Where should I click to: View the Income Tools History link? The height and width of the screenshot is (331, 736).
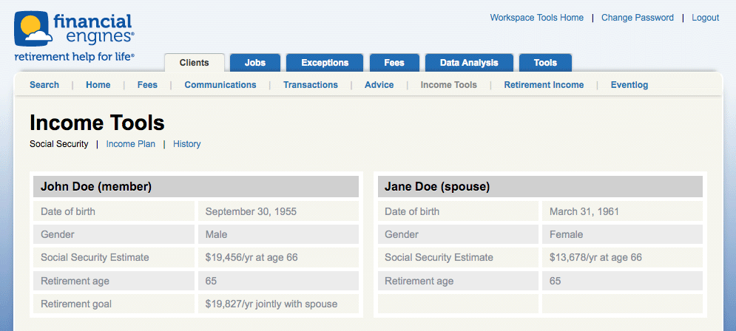[x=186, y=144]
